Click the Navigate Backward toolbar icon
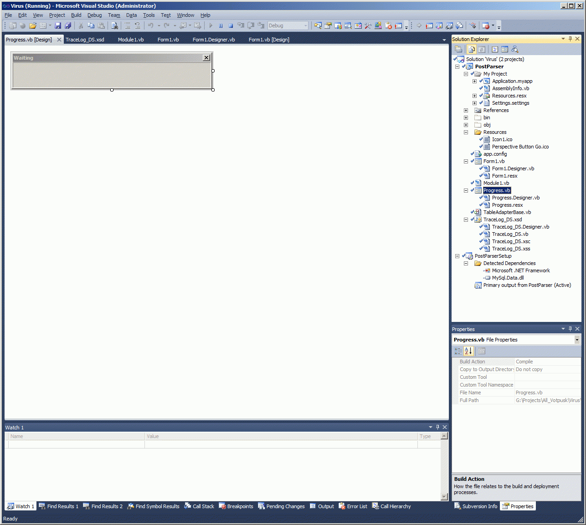The image size is (586, 525). click(183, 25)
